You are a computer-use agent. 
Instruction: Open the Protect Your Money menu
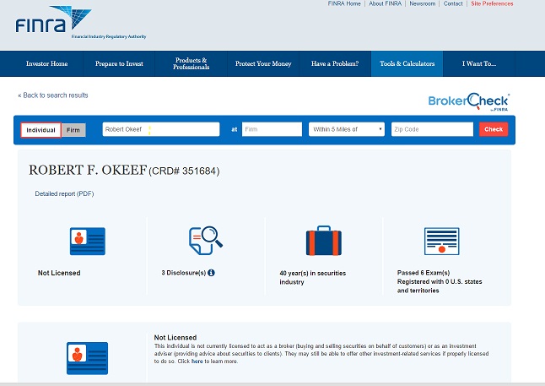[x=263, y=63]
